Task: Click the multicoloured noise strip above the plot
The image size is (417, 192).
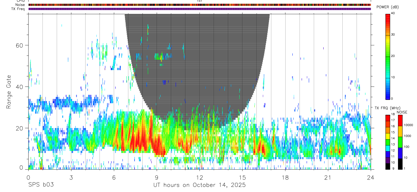Action: pos(200,5)
